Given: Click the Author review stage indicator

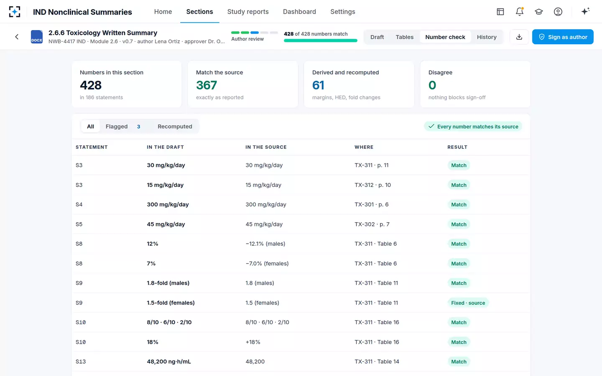Looking at the screenshot, I should 255,36.
